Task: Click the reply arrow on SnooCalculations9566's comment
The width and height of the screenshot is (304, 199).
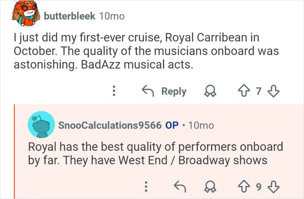Action: (x=179, y=187)
